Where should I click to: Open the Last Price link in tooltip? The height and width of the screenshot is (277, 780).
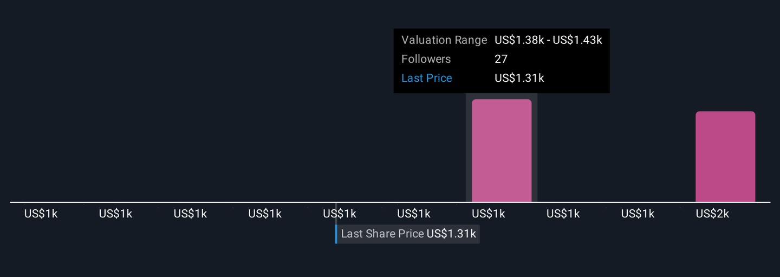point(427,78)
